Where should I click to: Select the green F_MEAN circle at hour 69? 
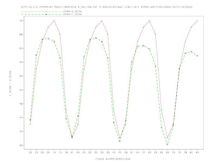[167, 145]
